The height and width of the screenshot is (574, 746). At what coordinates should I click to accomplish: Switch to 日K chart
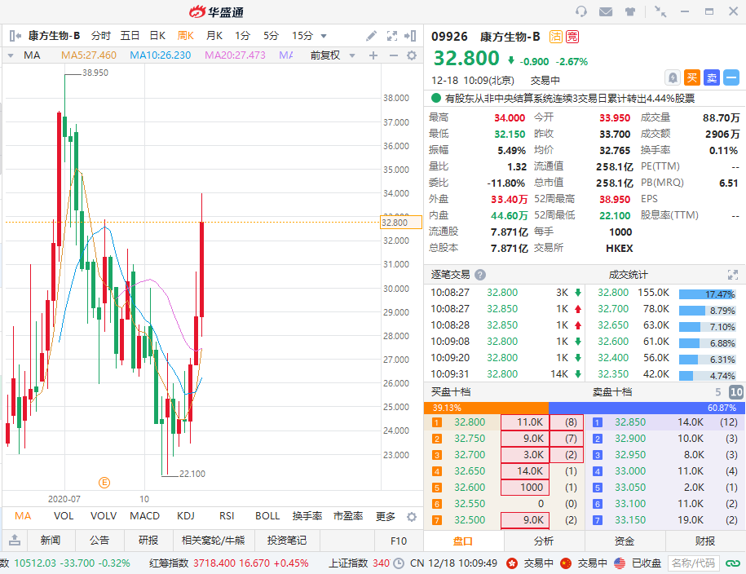pos(157,36)
